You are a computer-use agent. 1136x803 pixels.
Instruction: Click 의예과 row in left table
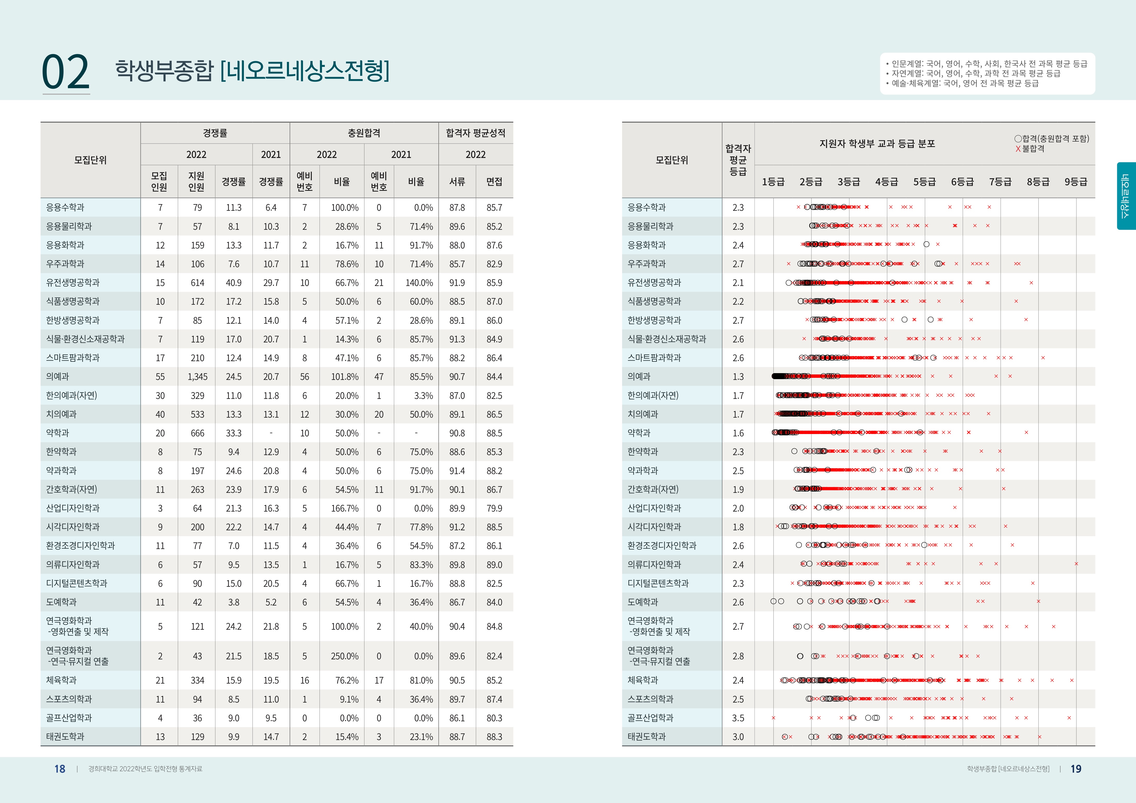point(58,377)
